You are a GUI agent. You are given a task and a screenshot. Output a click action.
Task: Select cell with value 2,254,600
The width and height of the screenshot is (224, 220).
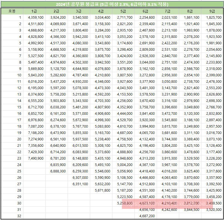(146, 18)
